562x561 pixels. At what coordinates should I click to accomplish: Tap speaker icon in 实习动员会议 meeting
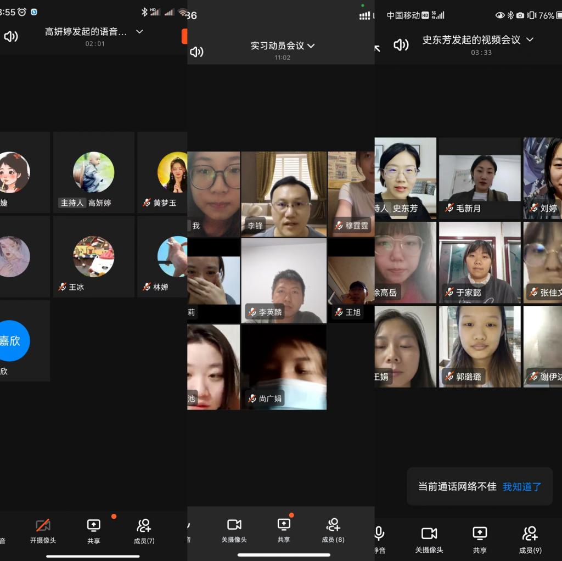click(196, 52)
